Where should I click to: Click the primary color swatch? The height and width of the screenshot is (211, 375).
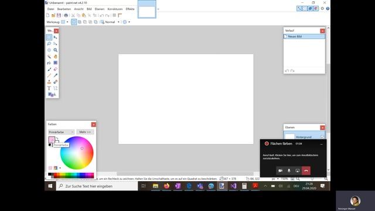click(52, 139)
